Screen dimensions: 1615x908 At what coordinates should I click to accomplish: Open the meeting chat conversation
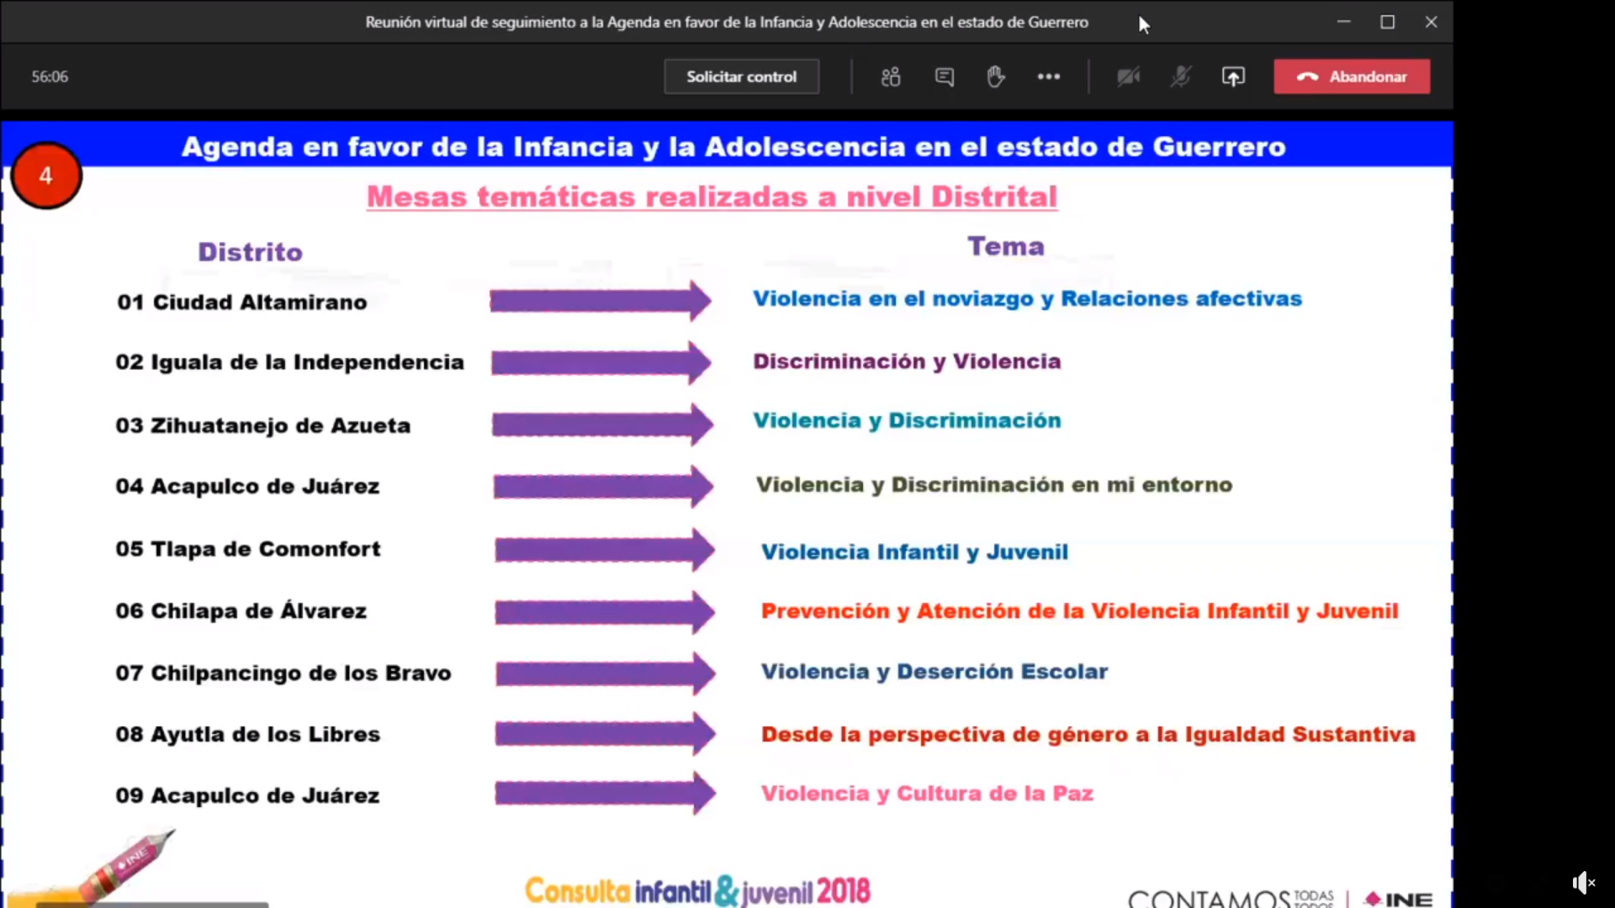pos(944,77)
